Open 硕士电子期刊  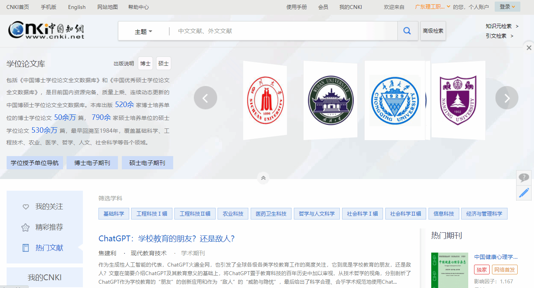tap(147, 163)
